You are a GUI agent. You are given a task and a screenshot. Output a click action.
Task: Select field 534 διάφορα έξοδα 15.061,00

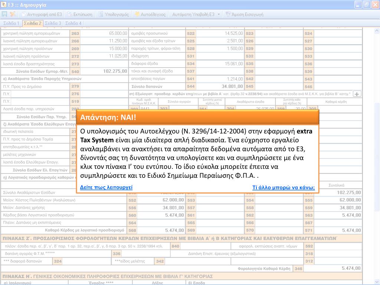[x=220, y=64]
